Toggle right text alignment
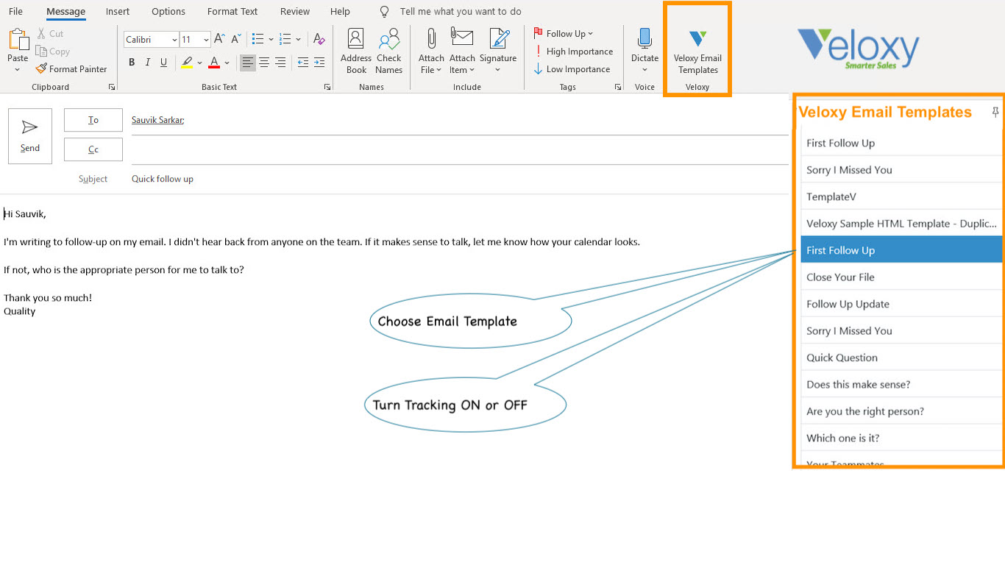 280,63
